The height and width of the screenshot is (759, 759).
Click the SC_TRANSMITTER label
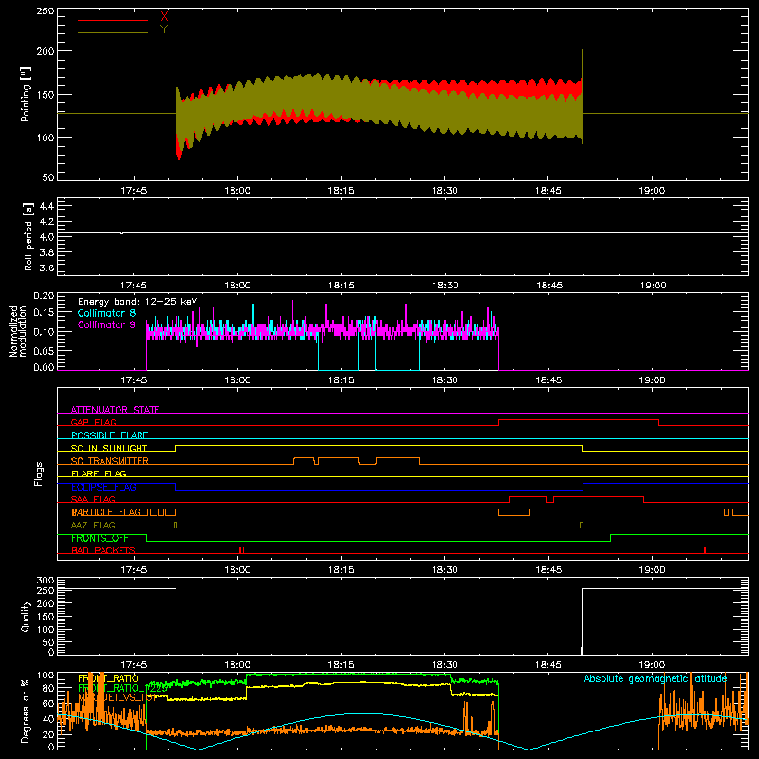tap(109, 461)
